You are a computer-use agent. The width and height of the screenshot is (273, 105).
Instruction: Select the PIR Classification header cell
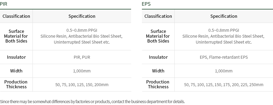click(16, 16)
